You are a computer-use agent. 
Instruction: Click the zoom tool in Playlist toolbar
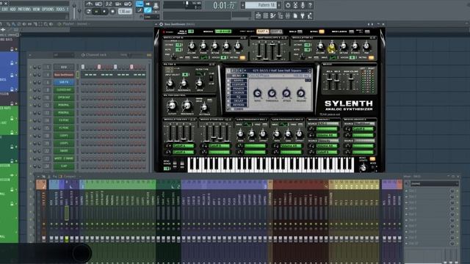point(46,24)
